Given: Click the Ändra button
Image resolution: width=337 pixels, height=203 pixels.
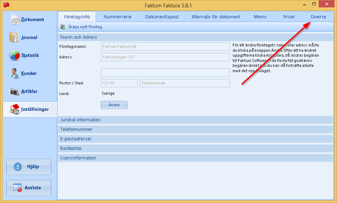Looking at the screenshot, I should [114, 105].
